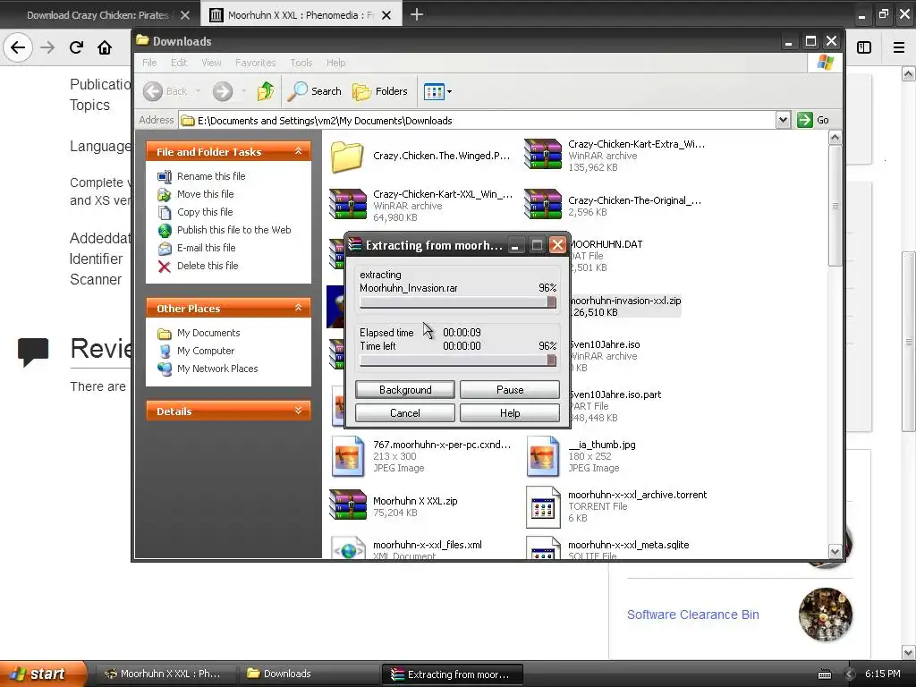This screenshot has height=687, width=916.
Task: Select moorhuhn-x-xxl_meta.sqlite file icon
Action: click(543, 548)
